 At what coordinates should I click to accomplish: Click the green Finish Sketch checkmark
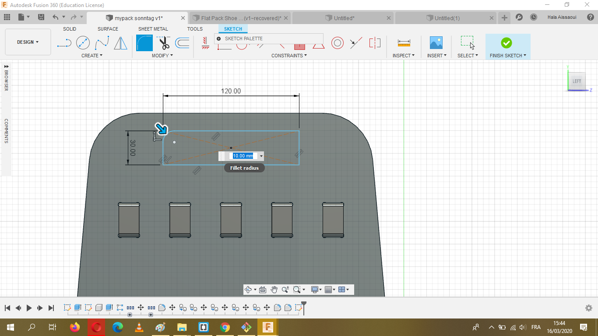point(506,43)
